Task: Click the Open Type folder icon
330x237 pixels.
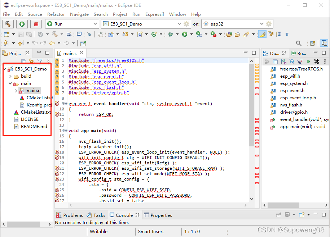Action: tap(229, 34)
